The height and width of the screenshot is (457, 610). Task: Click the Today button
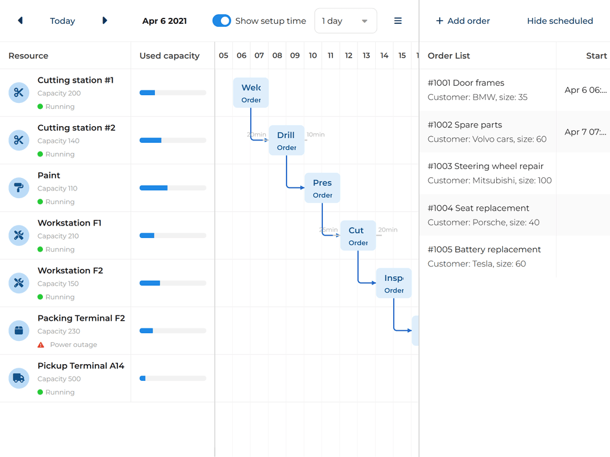point(62,20)
